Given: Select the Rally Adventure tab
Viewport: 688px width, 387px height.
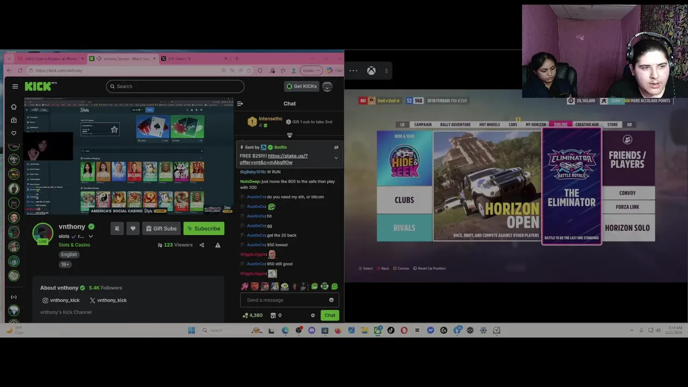Looking at the screenshot, I should [455, 125].
